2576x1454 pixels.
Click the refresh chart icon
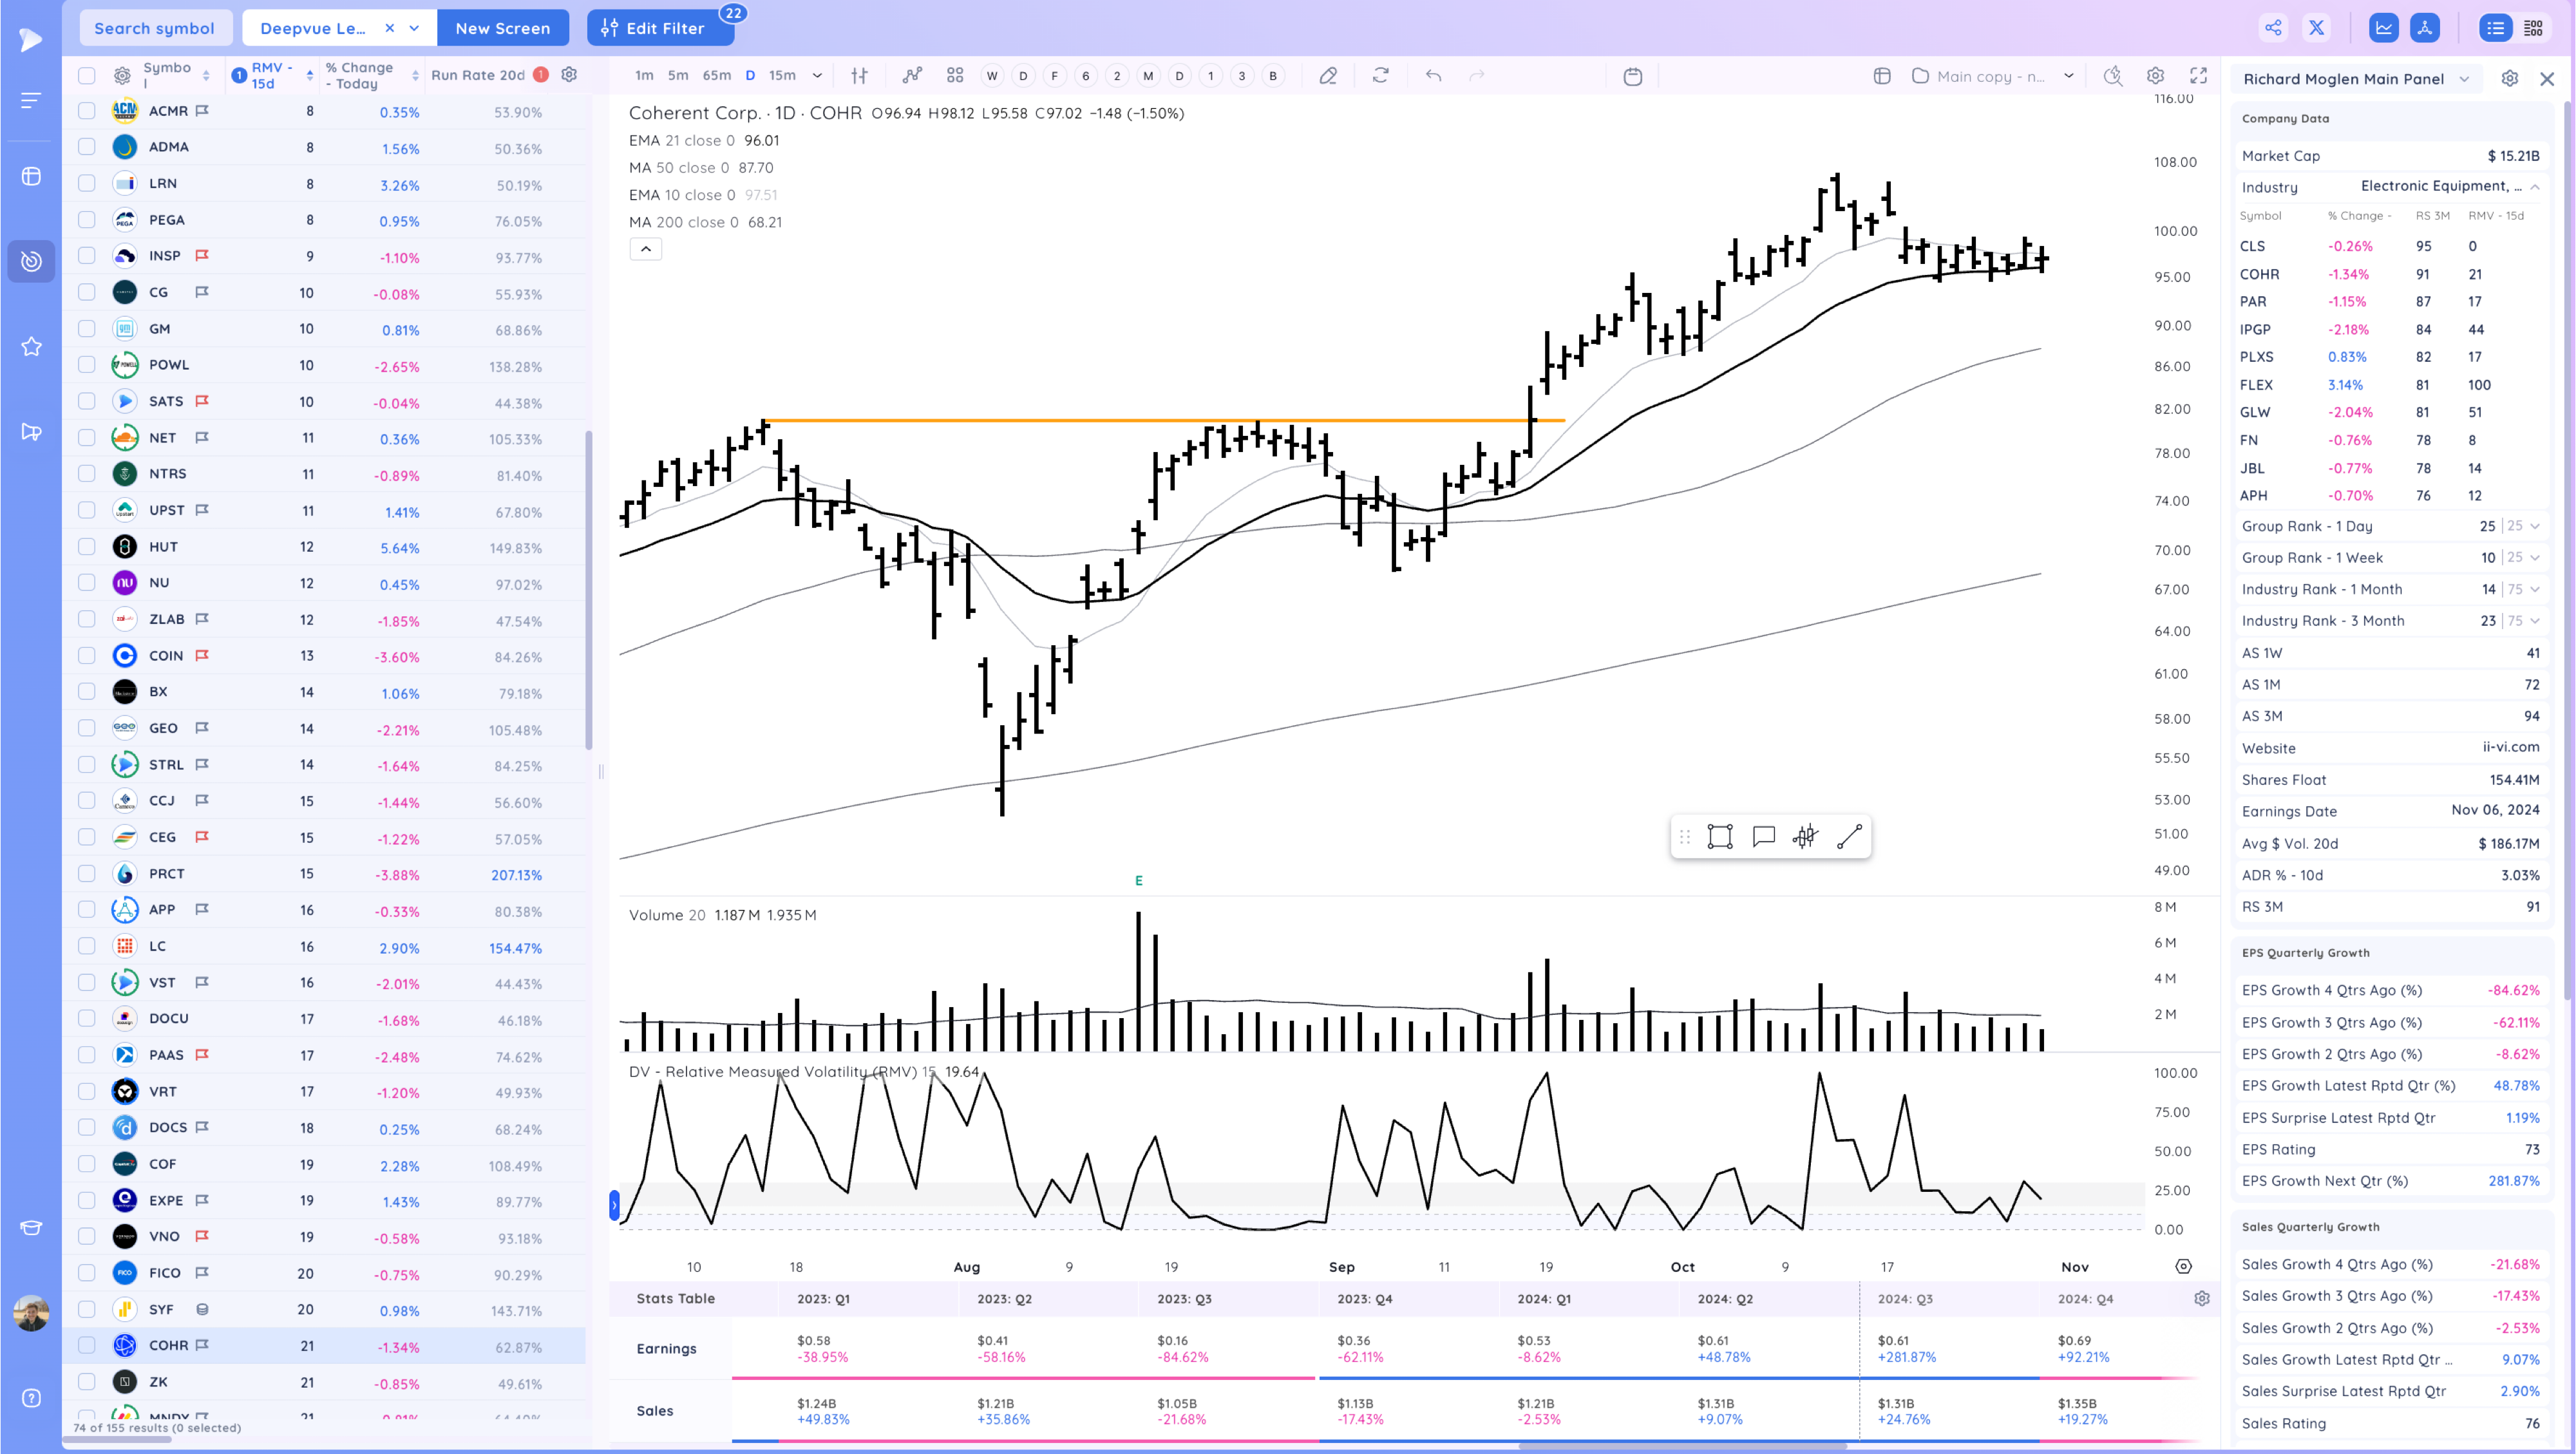1381,76
